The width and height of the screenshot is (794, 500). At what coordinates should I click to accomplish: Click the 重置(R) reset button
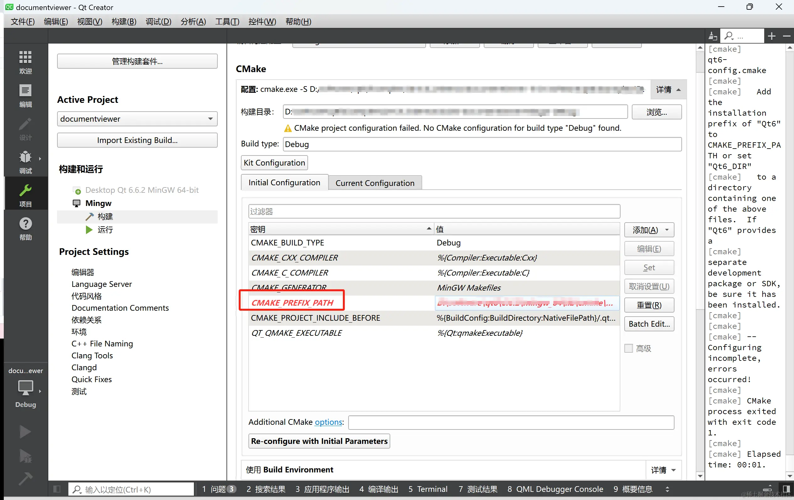[649, 305]
